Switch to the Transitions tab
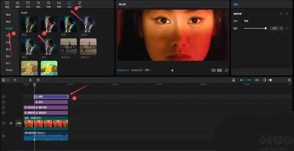294x151 pixels. (59, 4)
